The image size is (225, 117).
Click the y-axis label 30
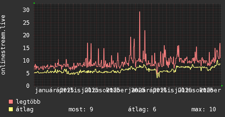pyautogui.click(x=26, y=10)
